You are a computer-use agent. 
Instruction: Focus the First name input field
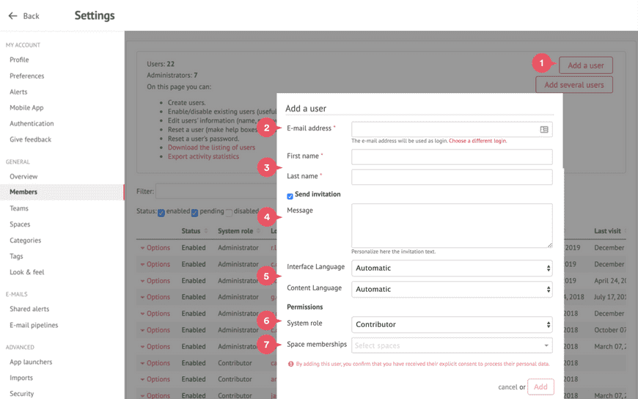452,157
